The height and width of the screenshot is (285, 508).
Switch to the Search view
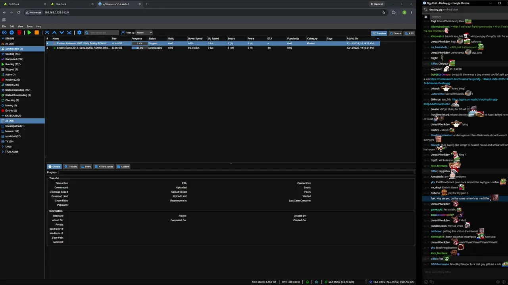click(x=395, y=33)
